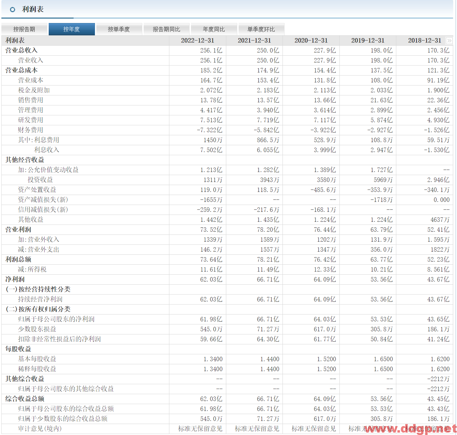Click the 其他综合收益 row label

pos(25,379)
